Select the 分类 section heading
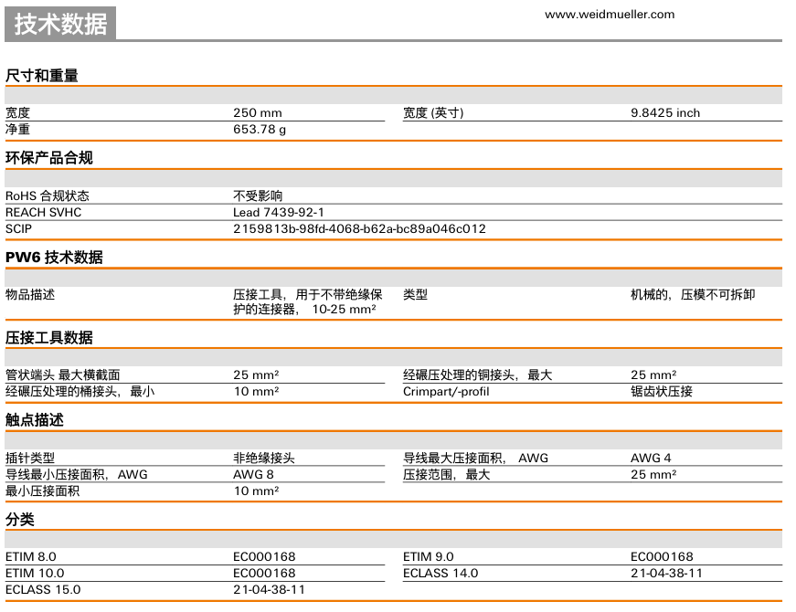This screenshot has height=612, width=796. (20, 520)
